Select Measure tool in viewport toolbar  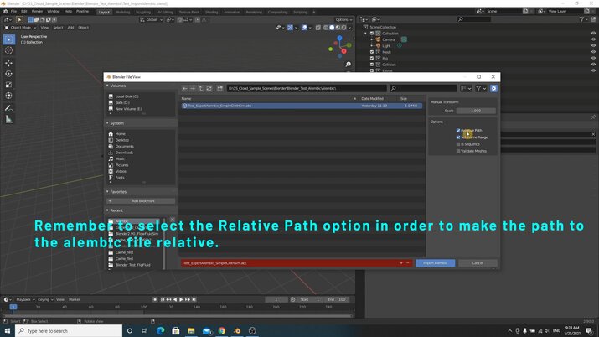point(8,120)
